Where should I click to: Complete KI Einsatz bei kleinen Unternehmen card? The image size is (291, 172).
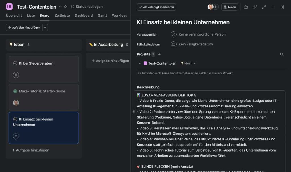click(15, 119)
